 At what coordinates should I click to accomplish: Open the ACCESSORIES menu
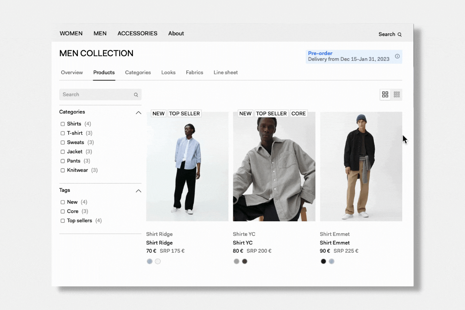pos(138,33)
